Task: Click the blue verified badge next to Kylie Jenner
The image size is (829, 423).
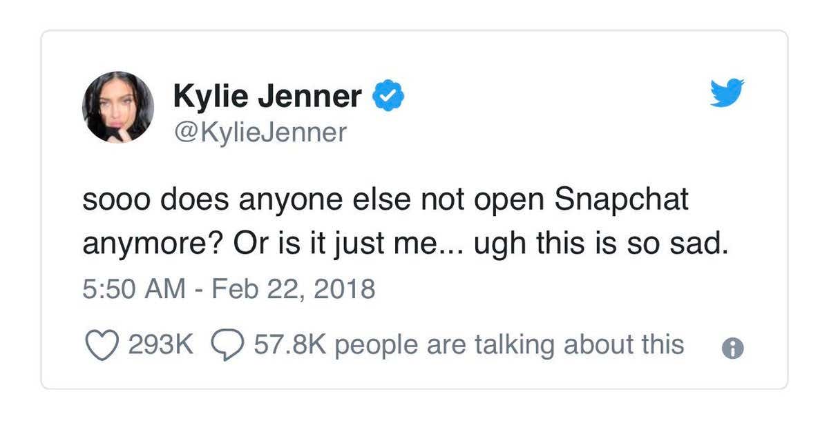Action: tap(388, 95)
